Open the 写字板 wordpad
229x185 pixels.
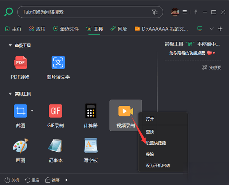point(91,151)
